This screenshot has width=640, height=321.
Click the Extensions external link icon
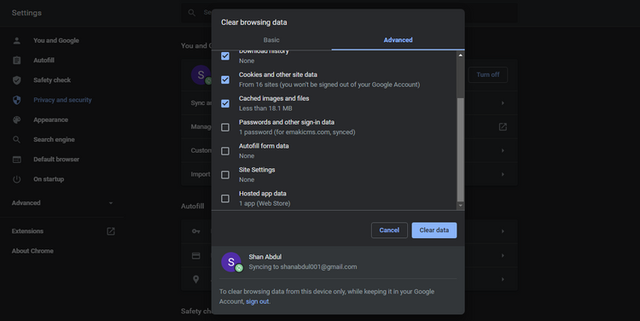(x=111, y=231)
